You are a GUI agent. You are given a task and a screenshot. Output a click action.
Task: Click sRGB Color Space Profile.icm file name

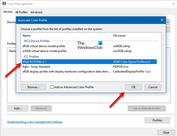coord(132,62)
